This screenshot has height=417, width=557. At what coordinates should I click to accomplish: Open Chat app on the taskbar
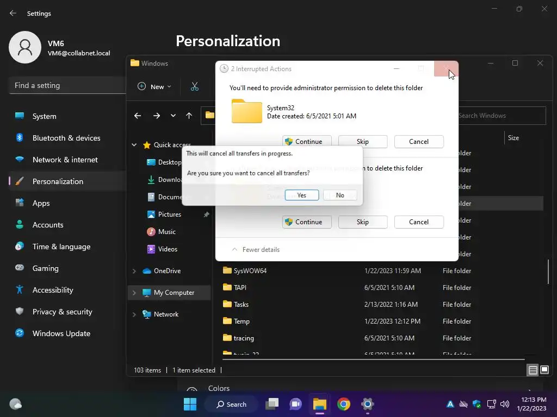[295, 404]
